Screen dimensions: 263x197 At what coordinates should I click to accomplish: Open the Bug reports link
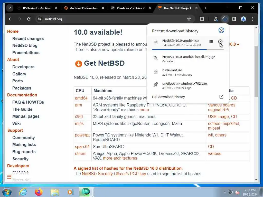[24, 152]
